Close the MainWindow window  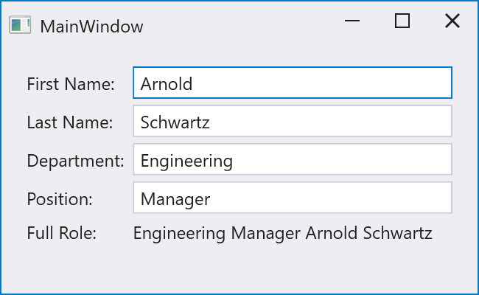(452, 21)
